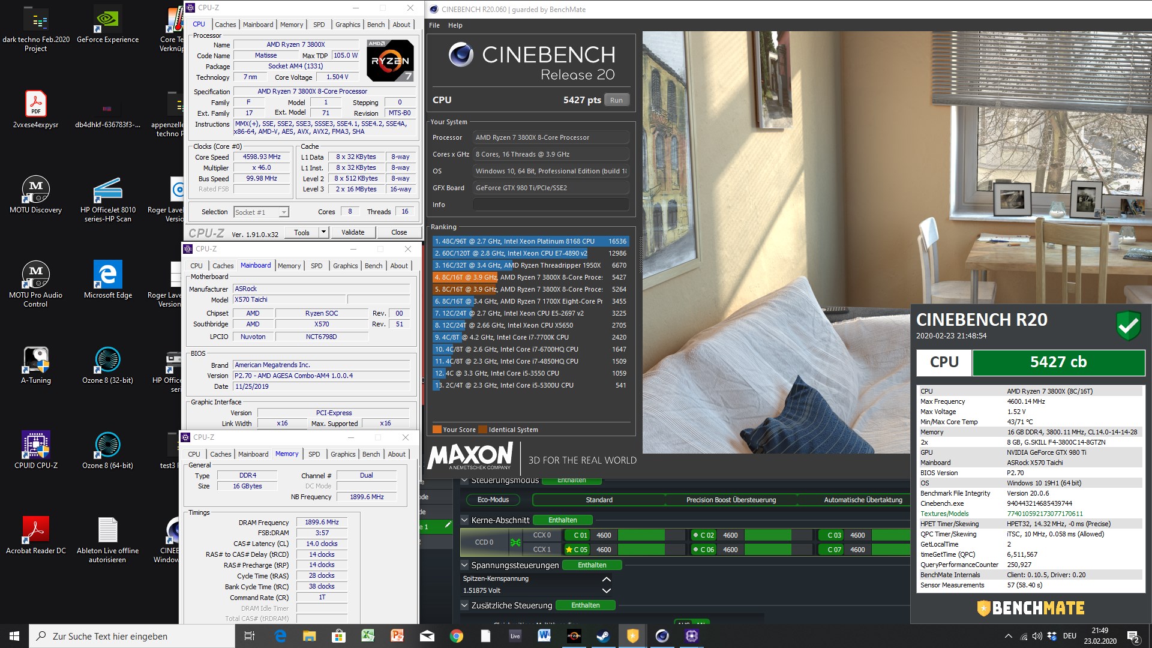Viewport: 1152px width, 648px height.
Task: Open the GeForce Experience desktop icon
Action: pyautogui.click(x=108, y=25)
